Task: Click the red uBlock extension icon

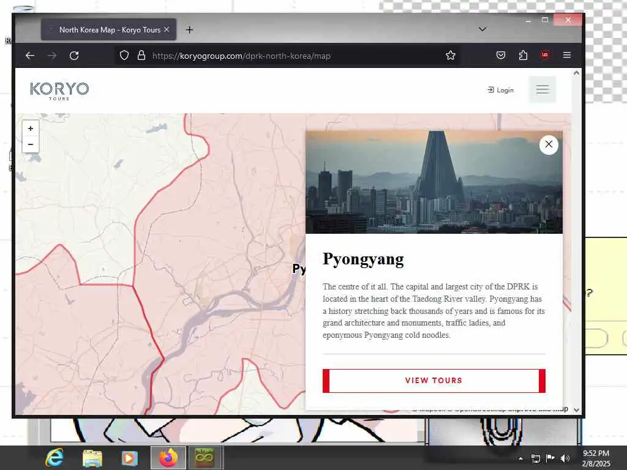Action: pos(544,54)
